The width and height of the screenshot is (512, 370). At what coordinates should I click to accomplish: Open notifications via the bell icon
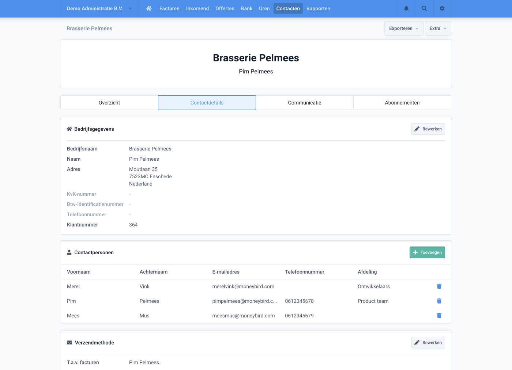coord(406,8)
